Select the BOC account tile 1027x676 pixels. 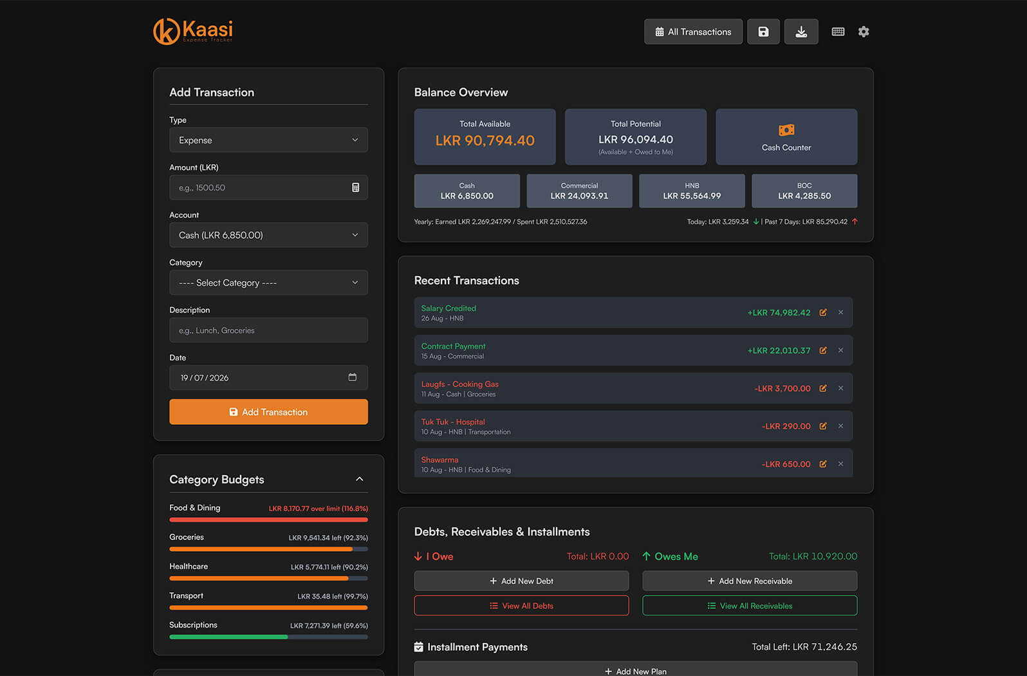click(804, 191)
